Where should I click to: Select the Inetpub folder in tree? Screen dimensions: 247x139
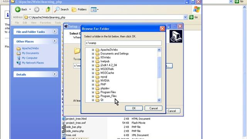105,61
